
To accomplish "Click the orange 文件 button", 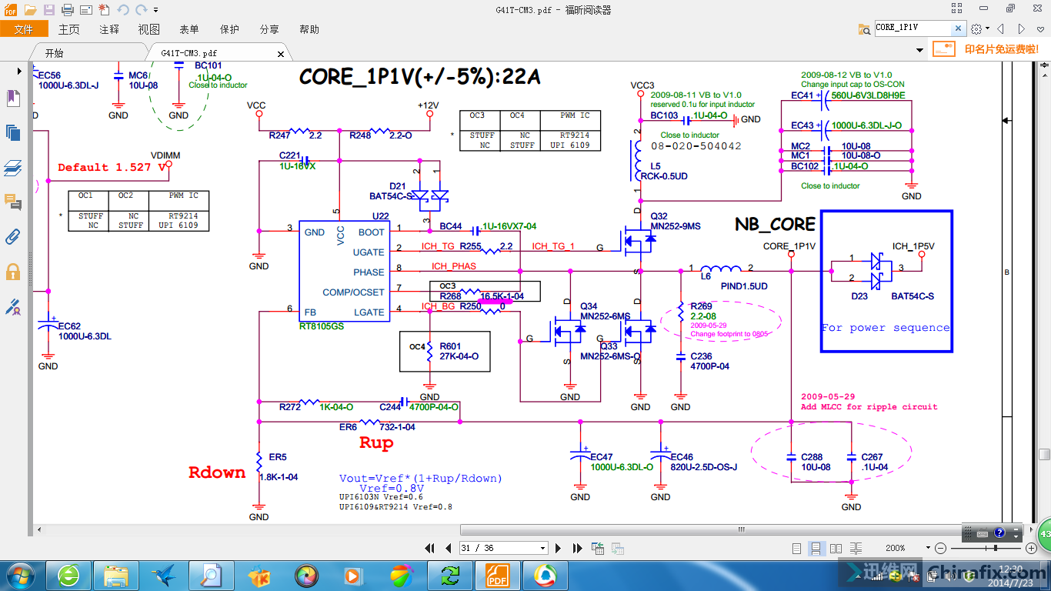I will [x=24, y=29].
